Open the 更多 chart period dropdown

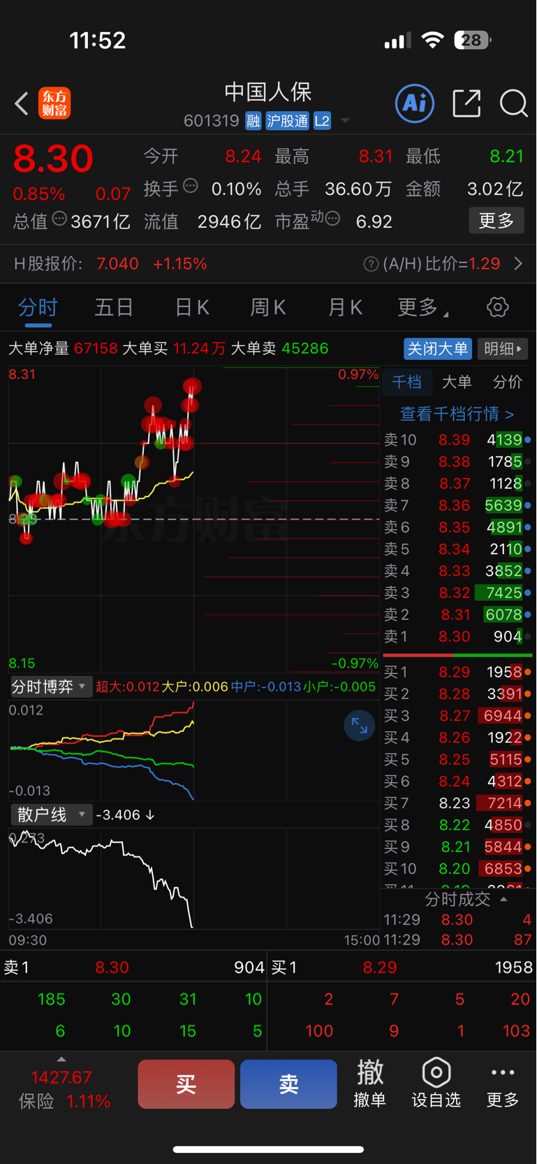(x=423, y=307)
